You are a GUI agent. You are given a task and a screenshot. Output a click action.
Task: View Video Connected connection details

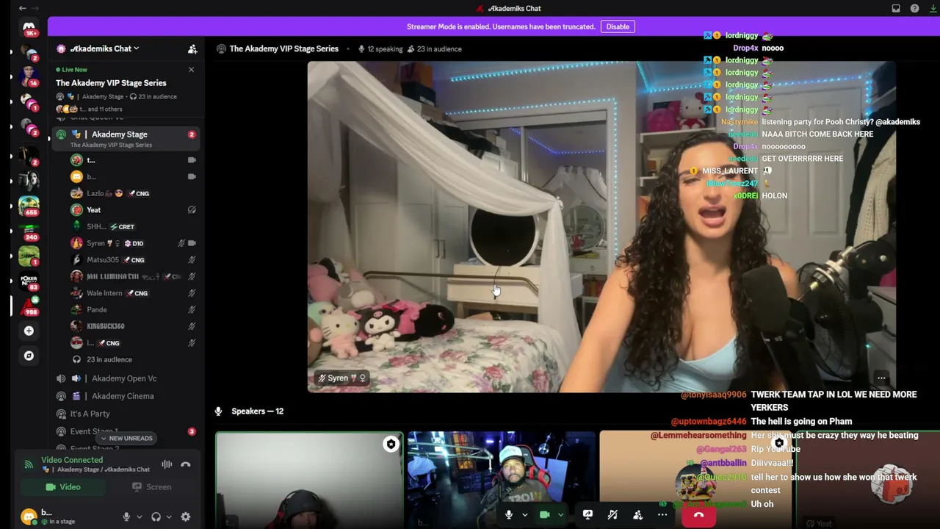(72, 460)
